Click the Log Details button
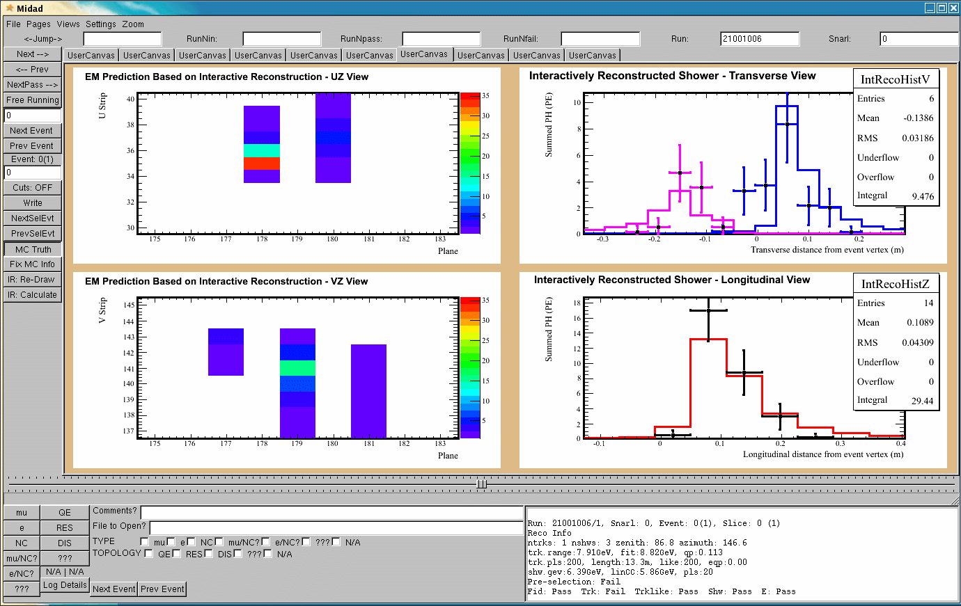The image size is (961, 606). (x=65, y=585)
